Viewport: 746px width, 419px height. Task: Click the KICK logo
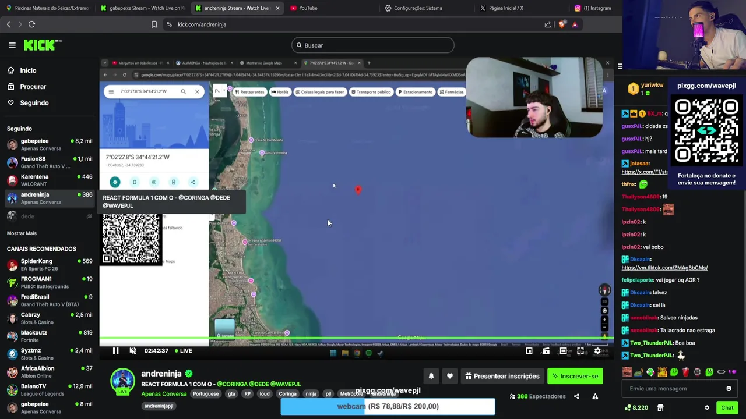pos(42,45)
